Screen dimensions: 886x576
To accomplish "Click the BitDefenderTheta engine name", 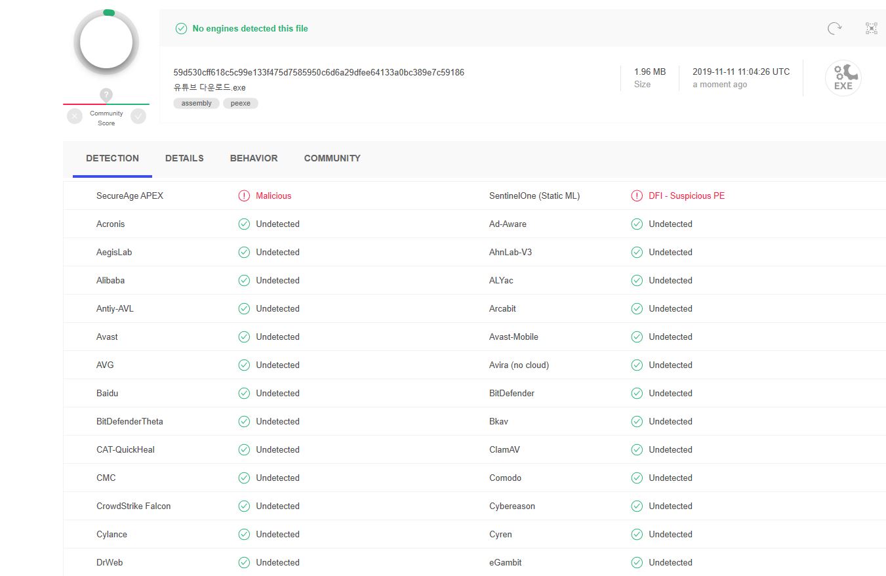I will (130, 421).
